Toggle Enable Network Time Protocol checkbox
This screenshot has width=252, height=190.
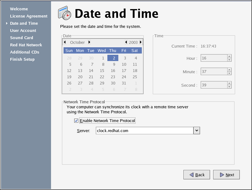[76, 121]
